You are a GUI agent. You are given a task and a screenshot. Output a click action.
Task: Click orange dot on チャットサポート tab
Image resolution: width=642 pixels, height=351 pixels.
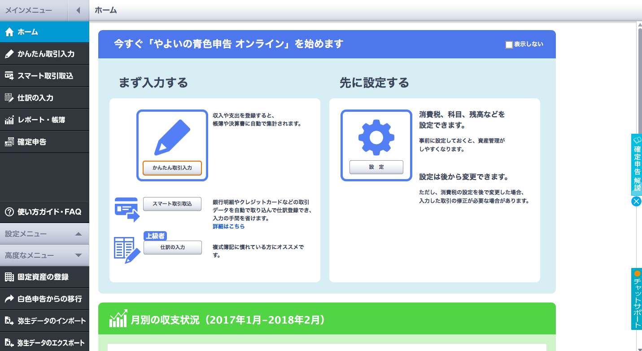[637, 273]
